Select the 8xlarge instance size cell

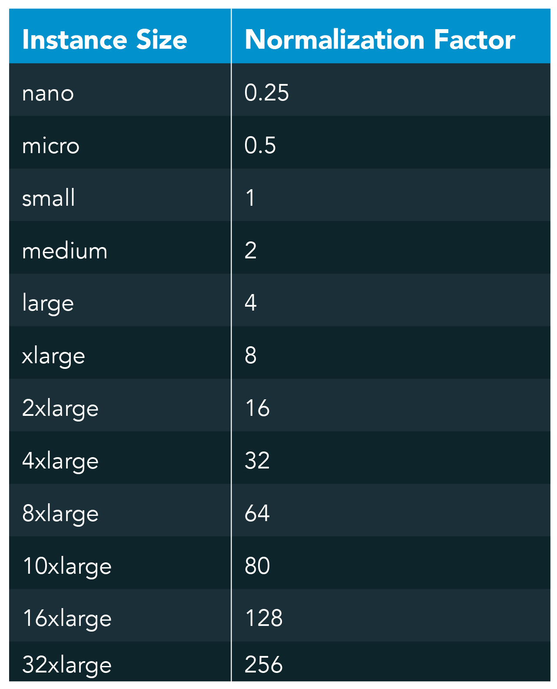(60, 514)
